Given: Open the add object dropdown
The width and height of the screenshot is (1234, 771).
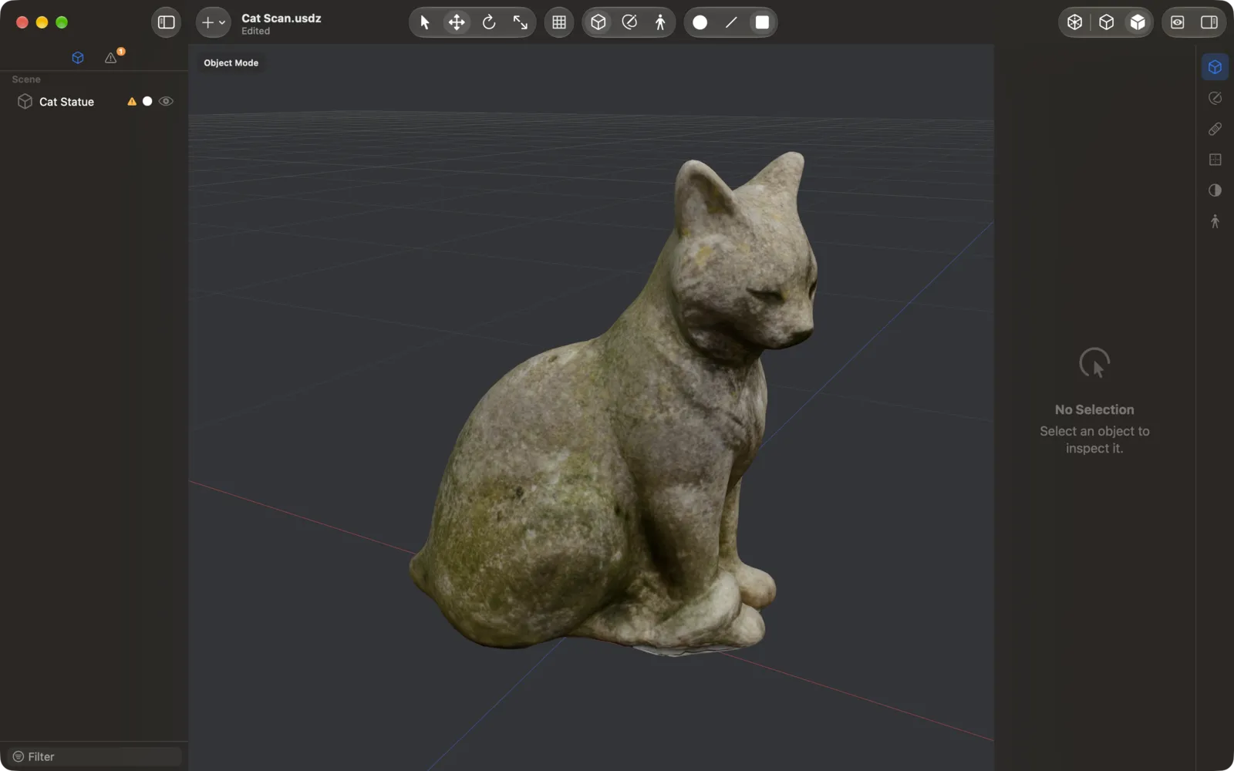Looking at the screenshot, I should [x=213, y=22].
